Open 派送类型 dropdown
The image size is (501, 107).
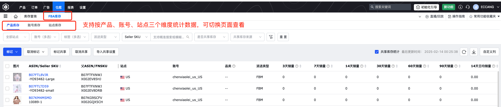pyautogui.click(x=105, y=37)
